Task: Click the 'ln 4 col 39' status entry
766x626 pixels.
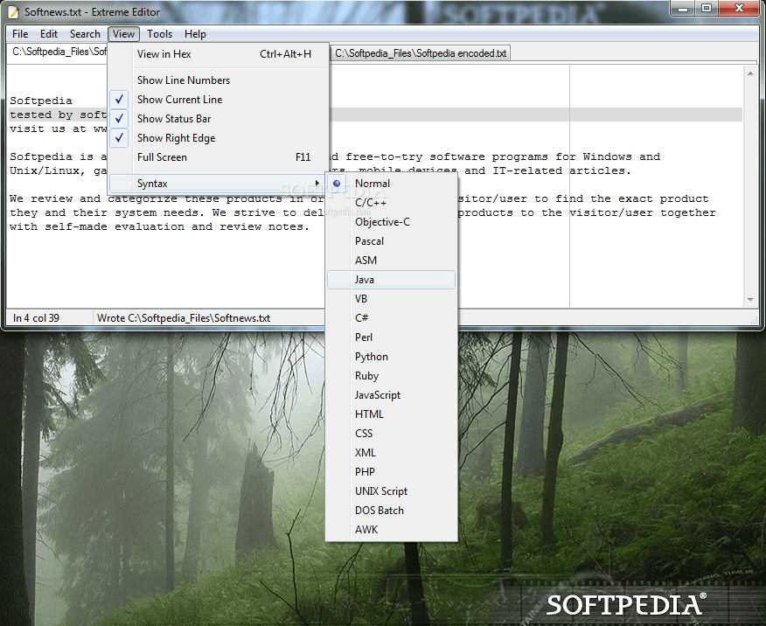Action: (36, 318)
